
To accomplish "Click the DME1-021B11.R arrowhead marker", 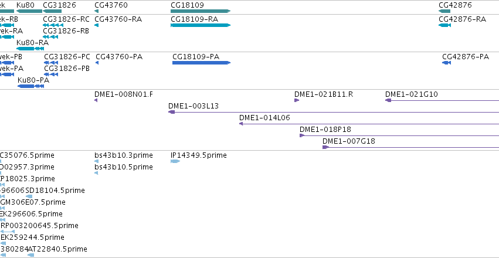I will click(297, 100).
